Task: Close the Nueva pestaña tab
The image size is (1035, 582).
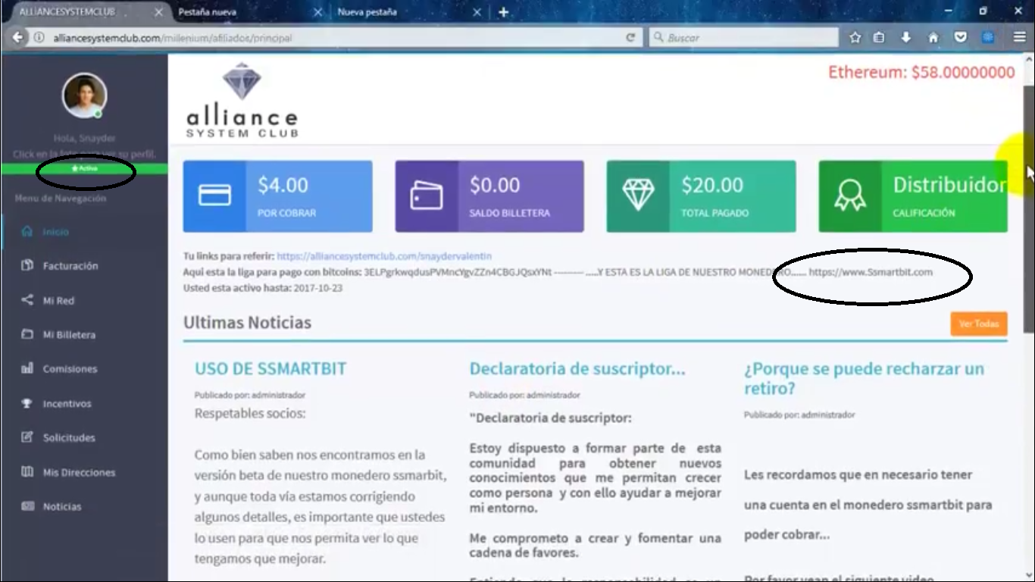Action: point(477,12)
